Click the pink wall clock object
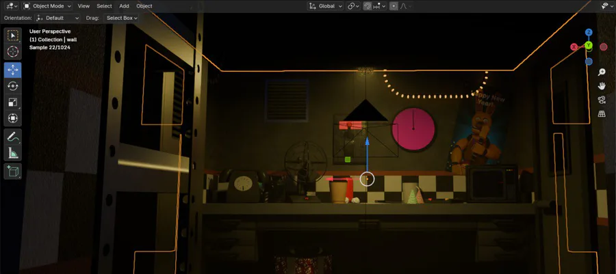Image resolution: width=616 pixels, height=274 pixels. (x=413, y=129)
